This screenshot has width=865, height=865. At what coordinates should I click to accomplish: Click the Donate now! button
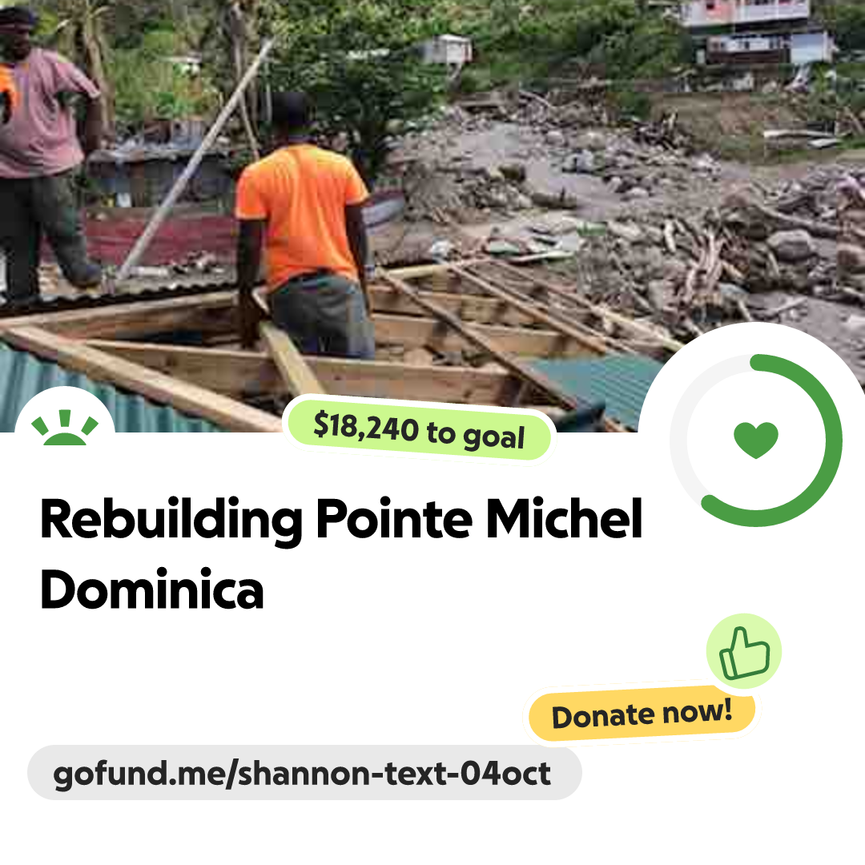(642, 714)
